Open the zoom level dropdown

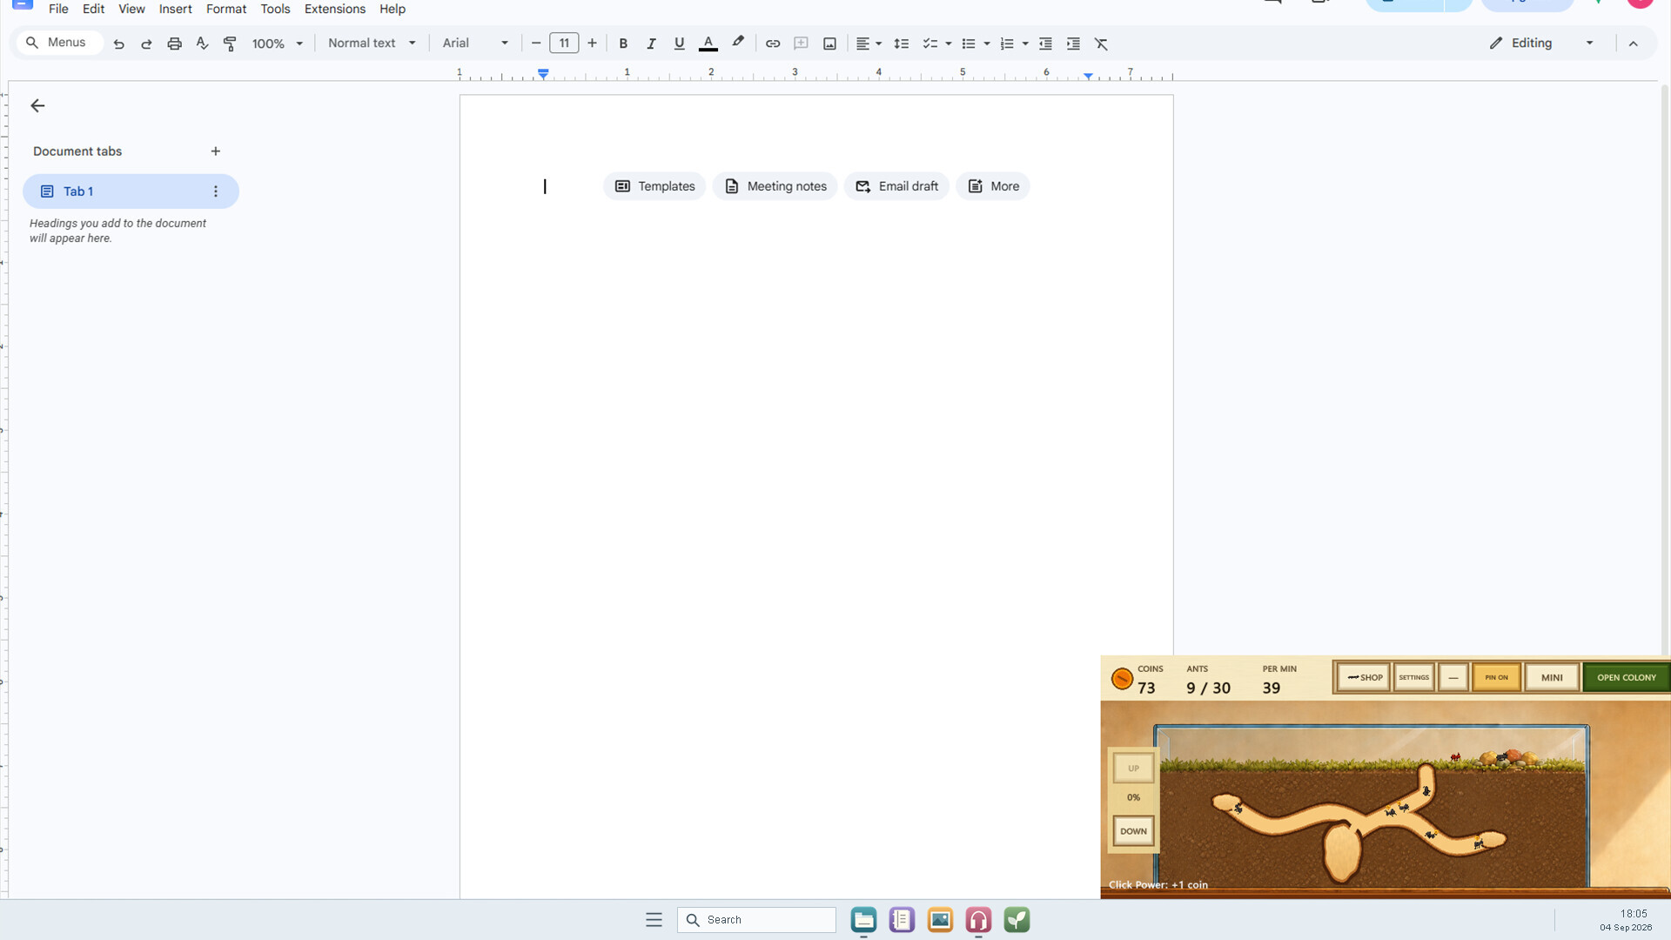point(277,44)
